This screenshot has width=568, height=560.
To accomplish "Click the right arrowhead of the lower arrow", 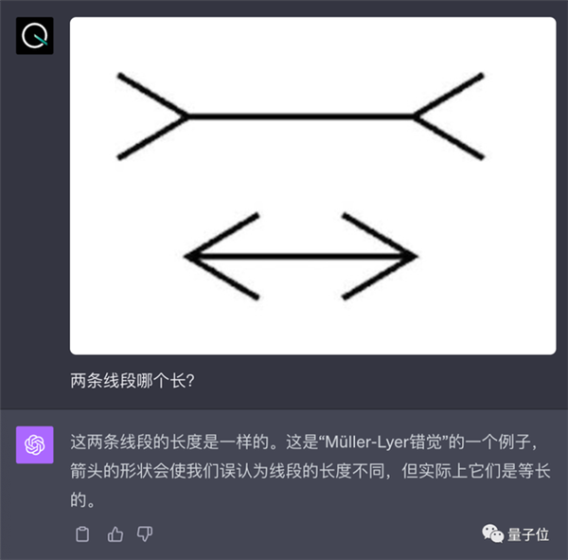I will [x=381, y=257].
